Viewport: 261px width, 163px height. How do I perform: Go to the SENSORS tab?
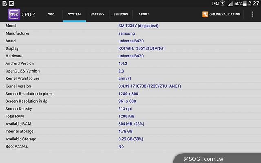[121, 15]
